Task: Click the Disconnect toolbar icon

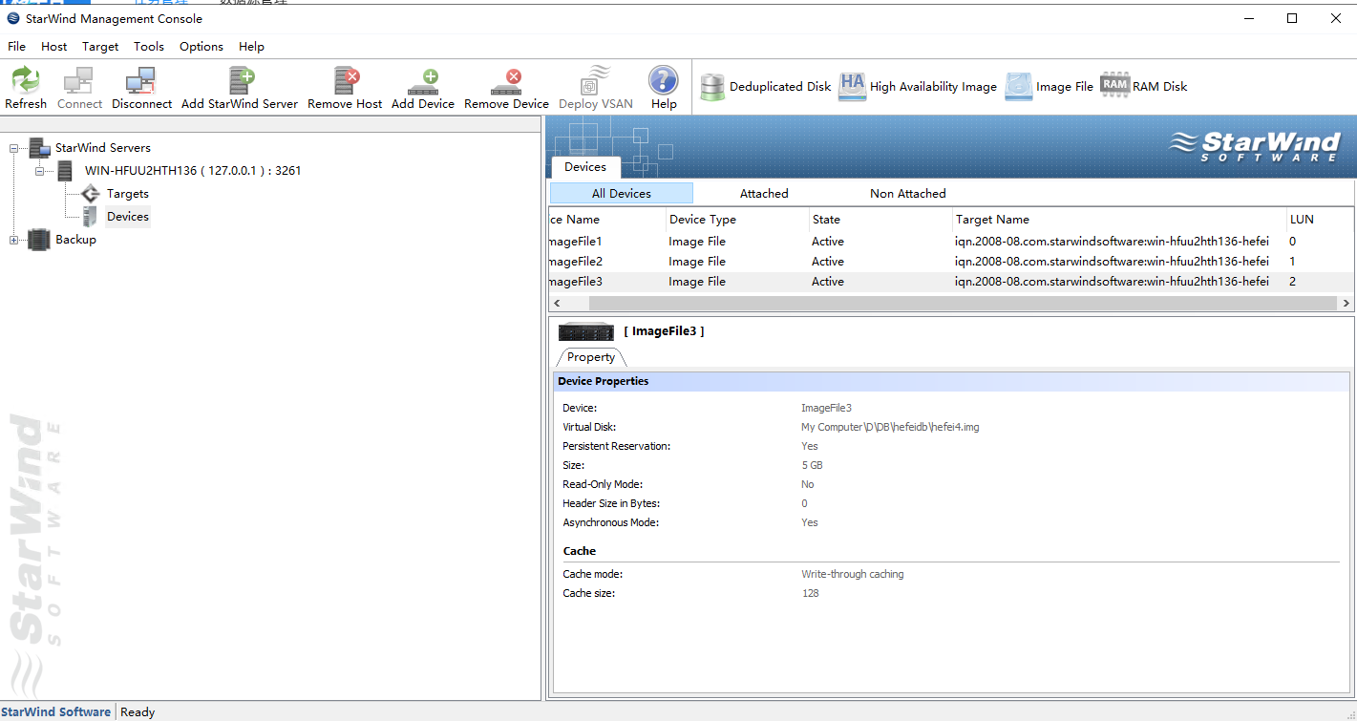Action: coord(141,80)
